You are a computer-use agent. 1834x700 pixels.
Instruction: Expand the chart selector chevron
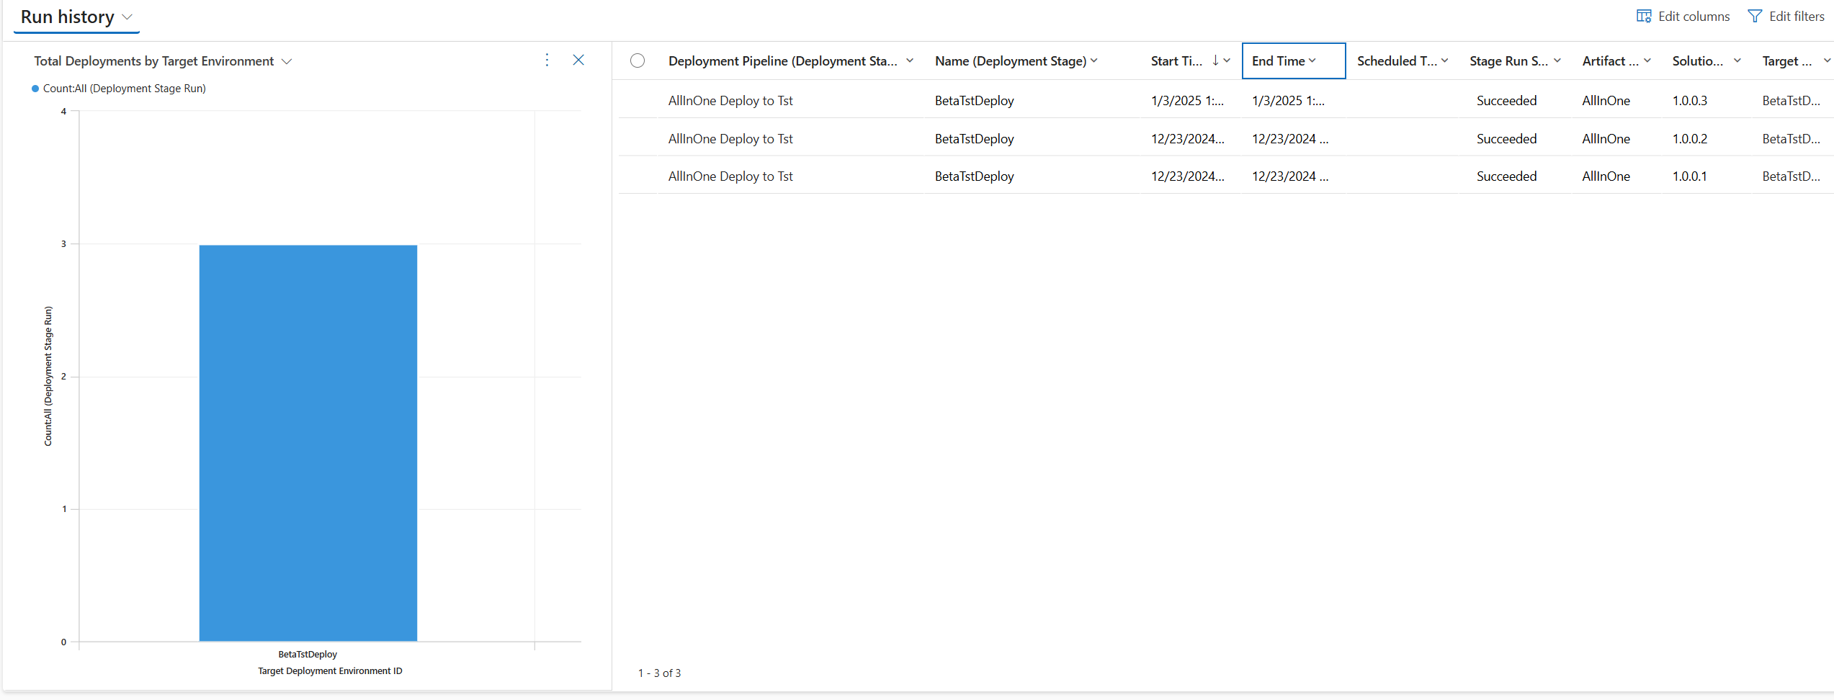pyautogui.click(x=287, y=61)
